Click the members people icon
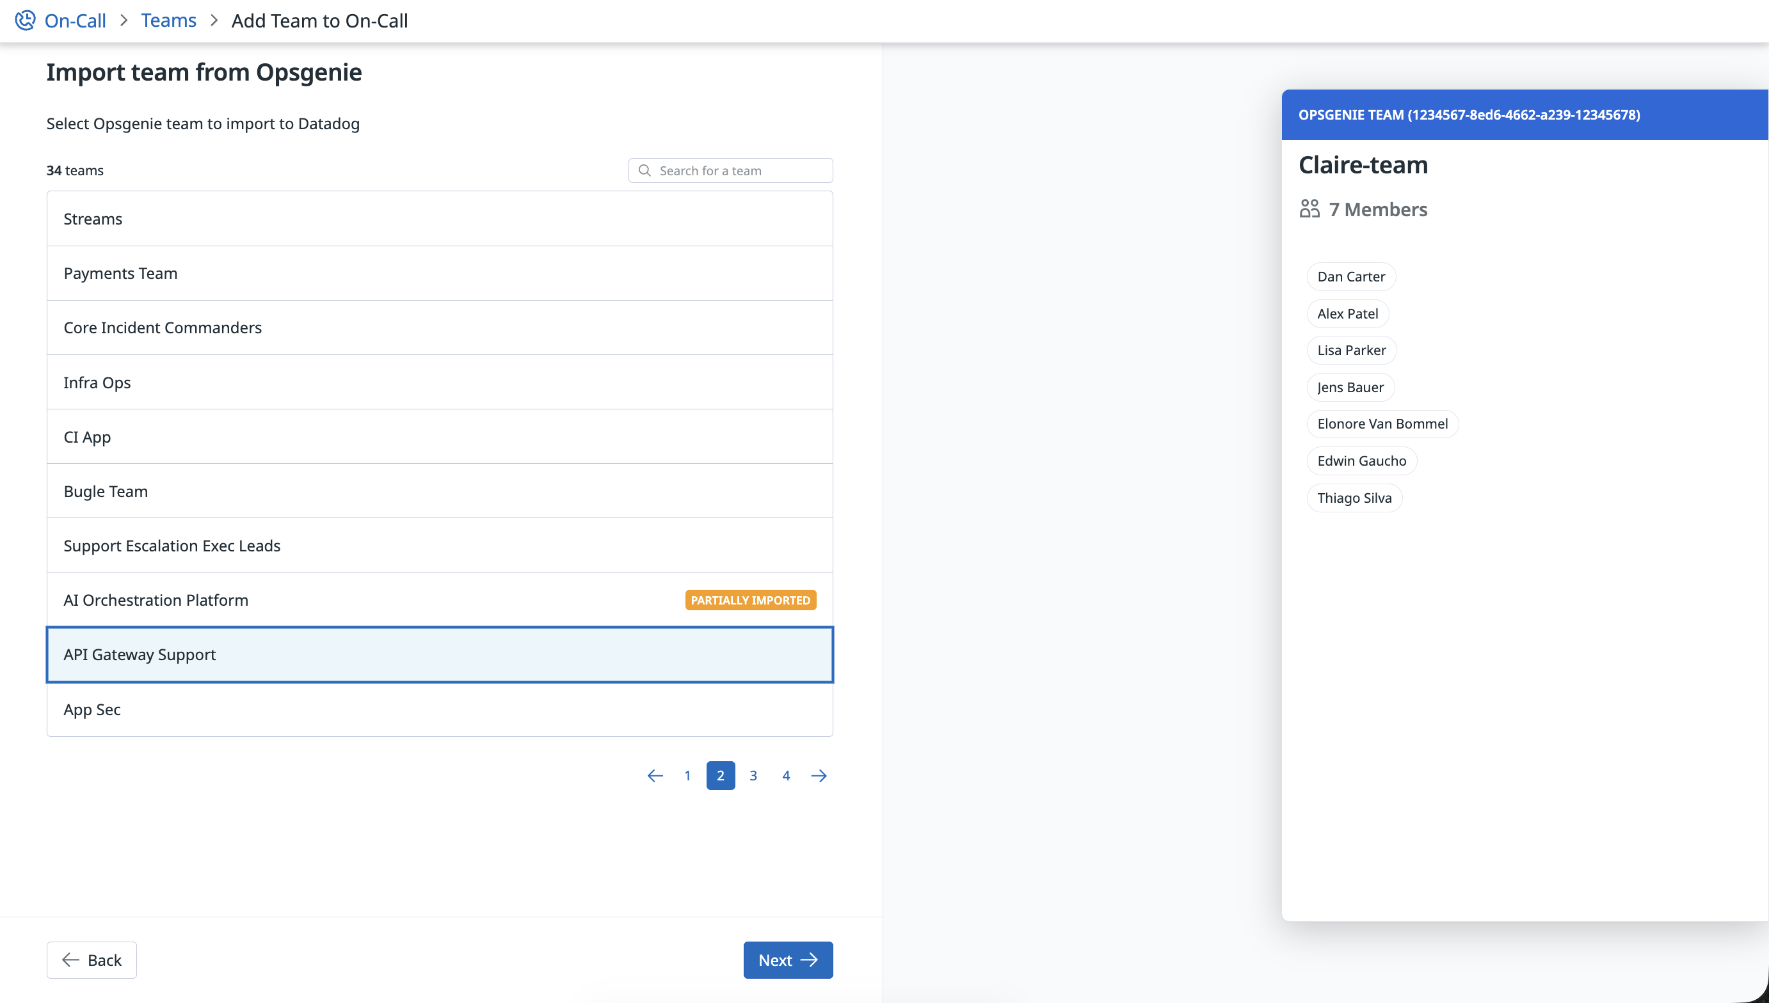The height and width of the screenshot is (1003, 1769). pos(1309,209)
